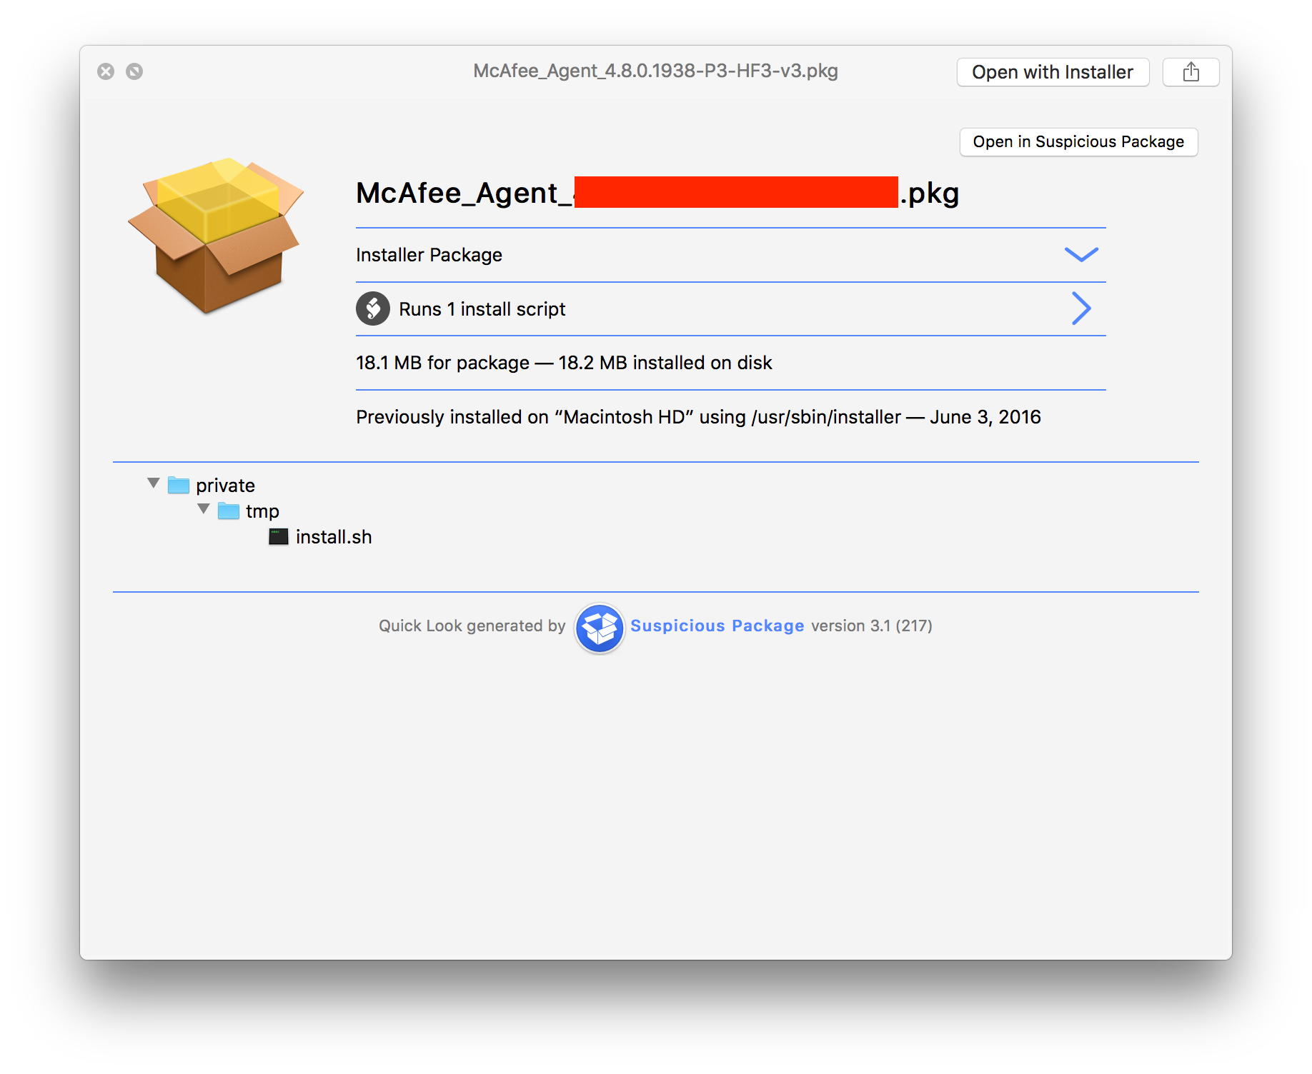The height and width of the screenshot is (1074, 1312).
Task: Click the window title filename text
Action: coord(655,71)
